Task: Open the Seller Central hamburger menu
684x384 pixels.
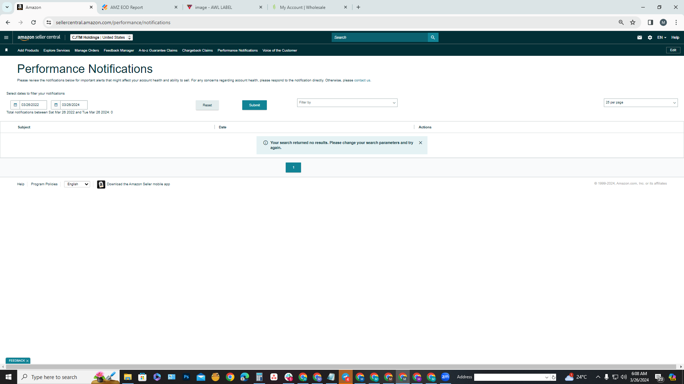Action: [x=6, y=37]
